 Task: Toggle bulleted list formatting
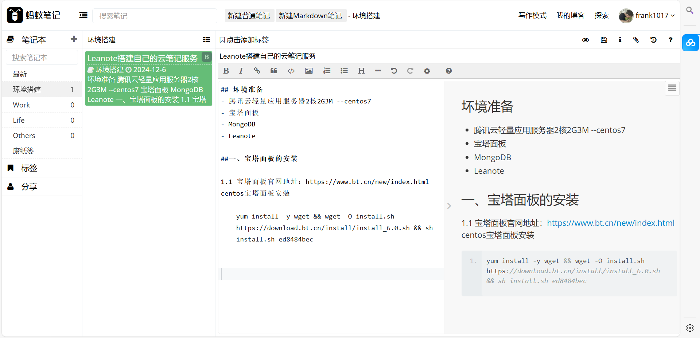click(344, 71)
